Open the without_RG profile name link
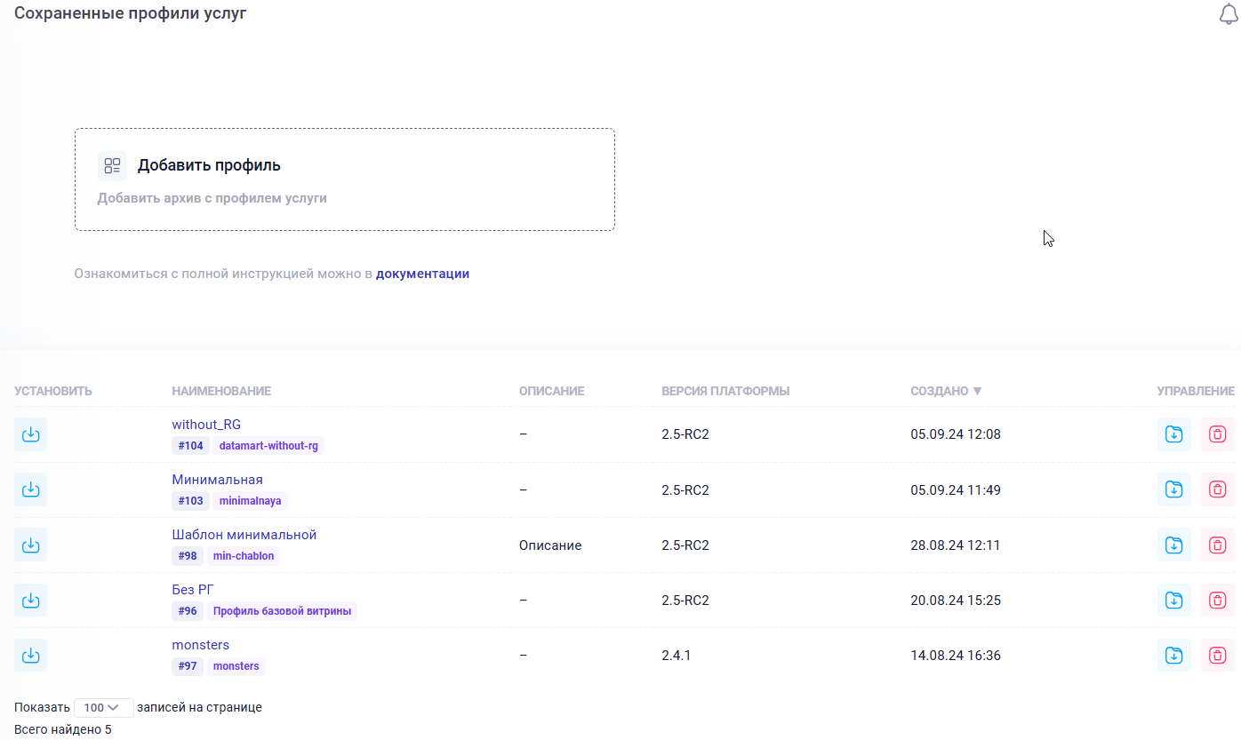 [x=206, y=425]
